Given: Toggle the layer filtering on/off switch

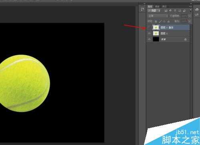Looking at the screenshot, I should coord(190,10).
